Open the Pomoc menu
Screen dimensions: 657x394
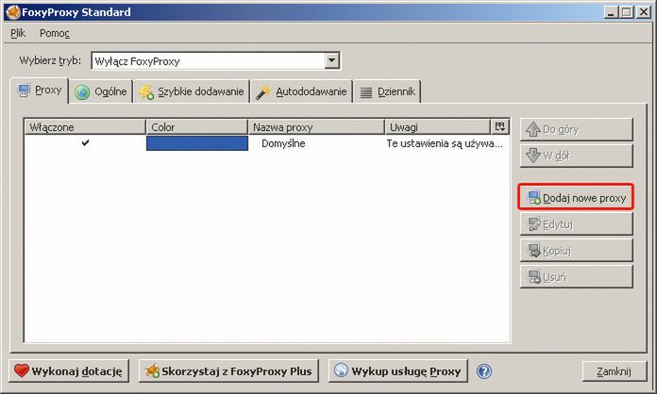(55, 33)
